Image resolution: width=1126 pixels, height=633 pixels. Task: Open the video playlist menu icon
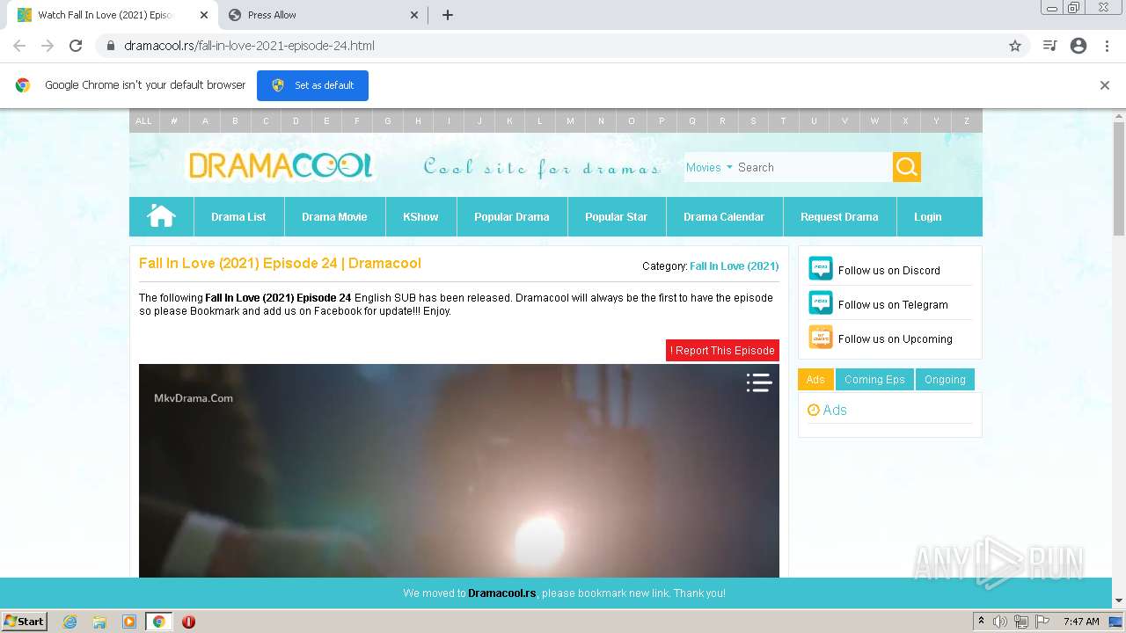click(x=759, y=382)
